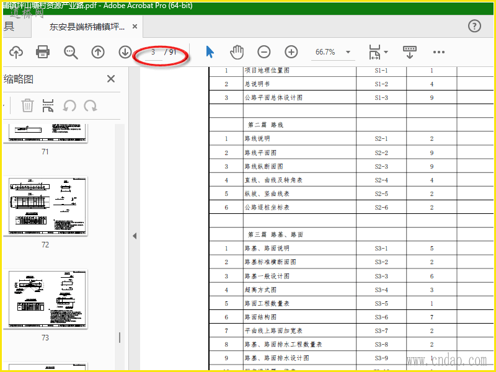Viewport: 496px width, 372px height.
Task: Click the scrolling mode download icon
Action: click(410, 52)
